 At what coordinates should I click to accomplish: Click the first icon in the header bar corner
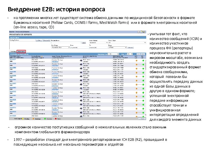coord(139,32)
